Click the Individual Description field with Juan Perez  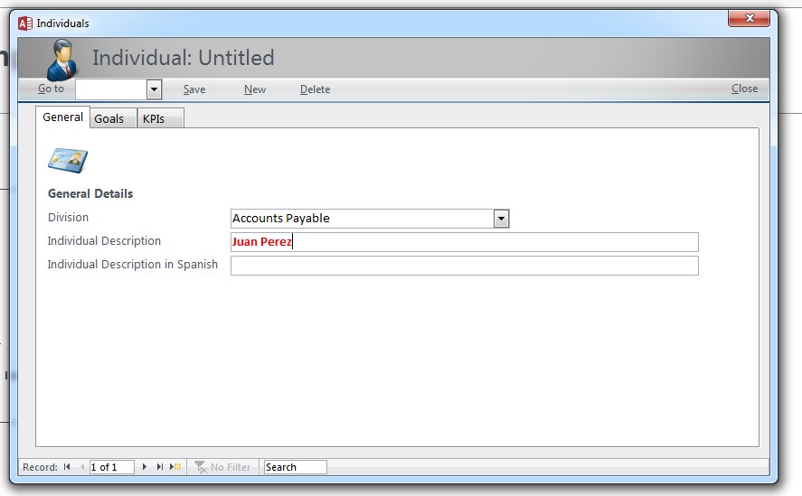(x=465, y=242)
